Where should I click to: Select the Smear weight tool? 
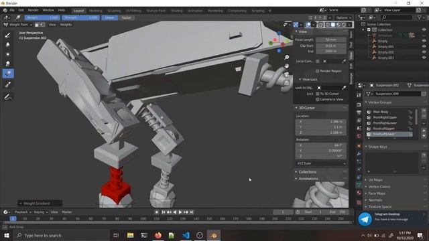7,64
